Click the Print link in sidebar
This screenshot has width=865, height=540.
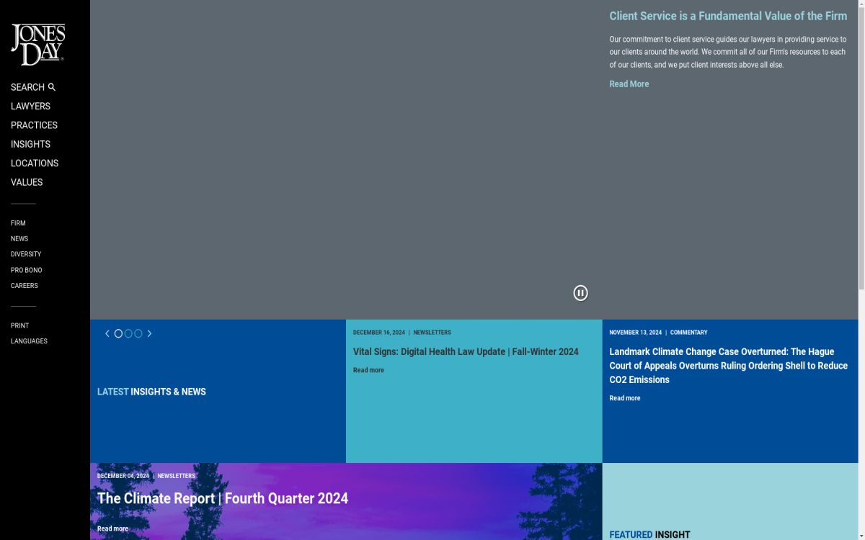19,325
